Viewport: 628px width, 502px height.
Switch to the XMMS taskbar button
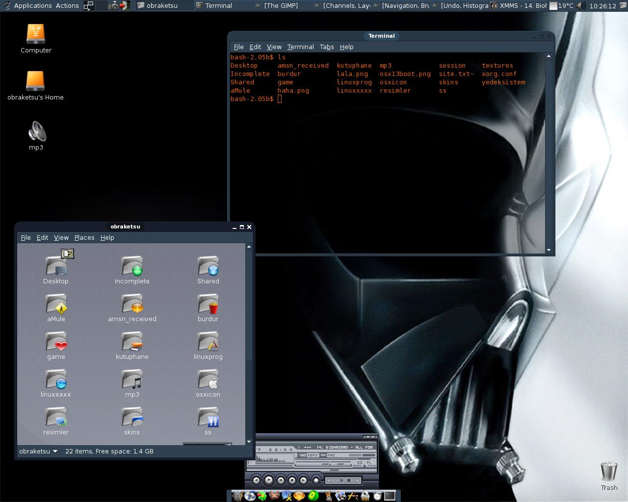coord(519,6)
